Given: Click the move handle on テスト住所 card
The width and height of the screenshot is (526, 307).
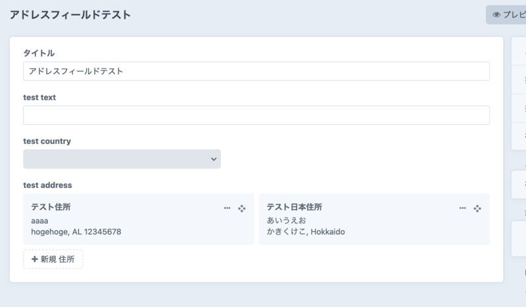Looking at the screenshot, I should coord(242,208).
